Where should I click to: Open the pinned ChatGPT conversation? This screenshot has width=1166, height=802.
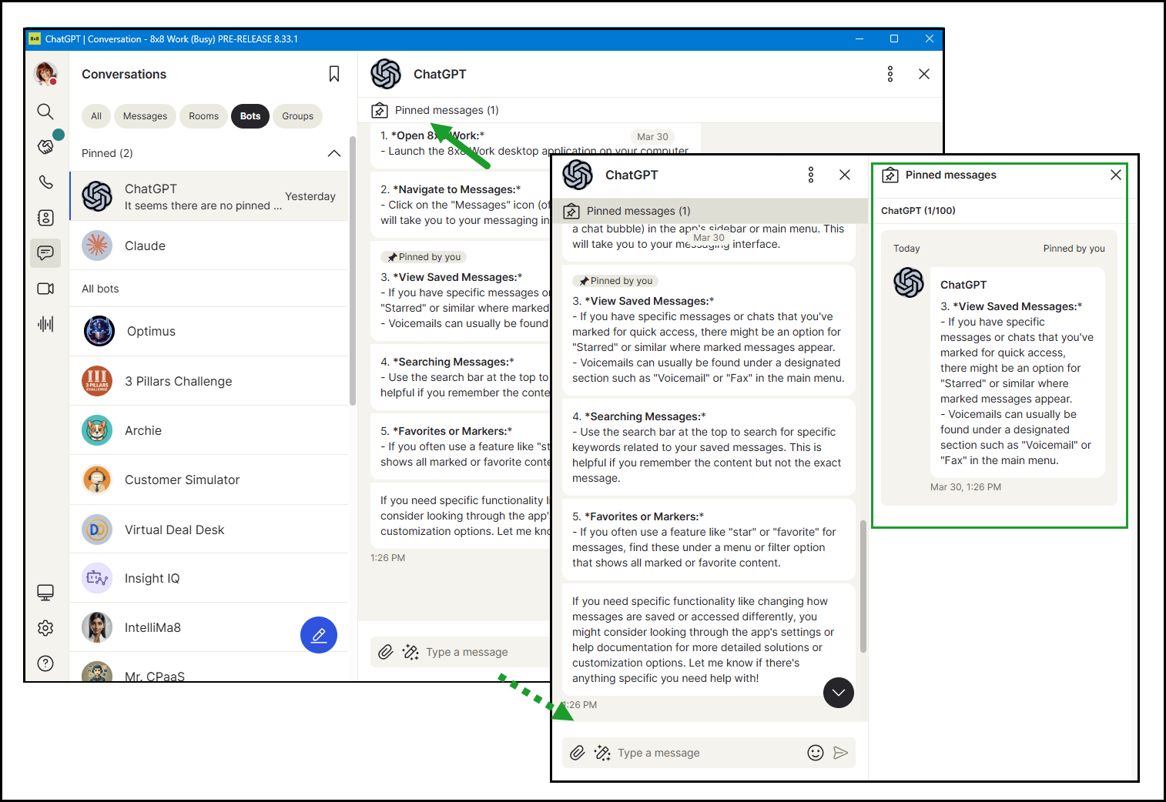pyautogui.click(x=209, y=196)
